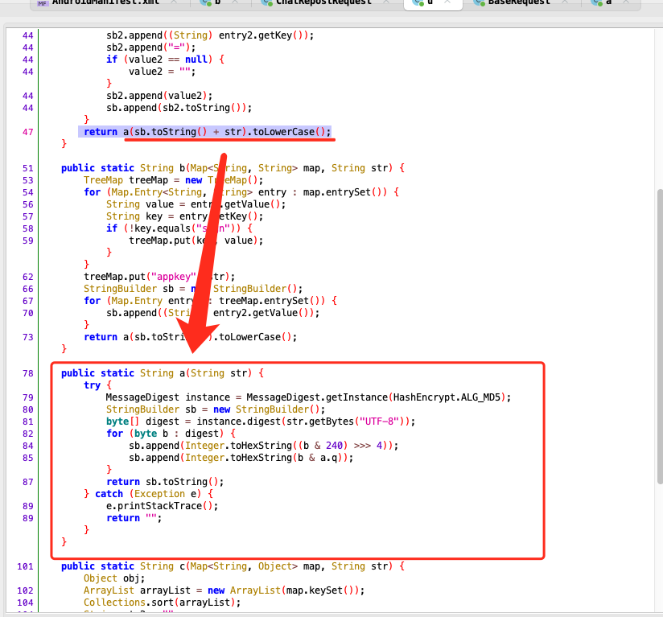Click 'sb.append(sb2.toString());' statement

[x=179, y=108]
